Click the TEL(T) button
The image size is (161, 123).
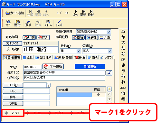(x=13, y=85)
